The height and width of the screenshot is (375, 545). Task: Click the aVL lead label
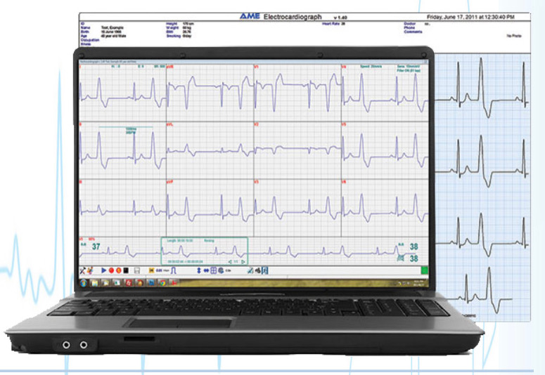pos(170,124)
